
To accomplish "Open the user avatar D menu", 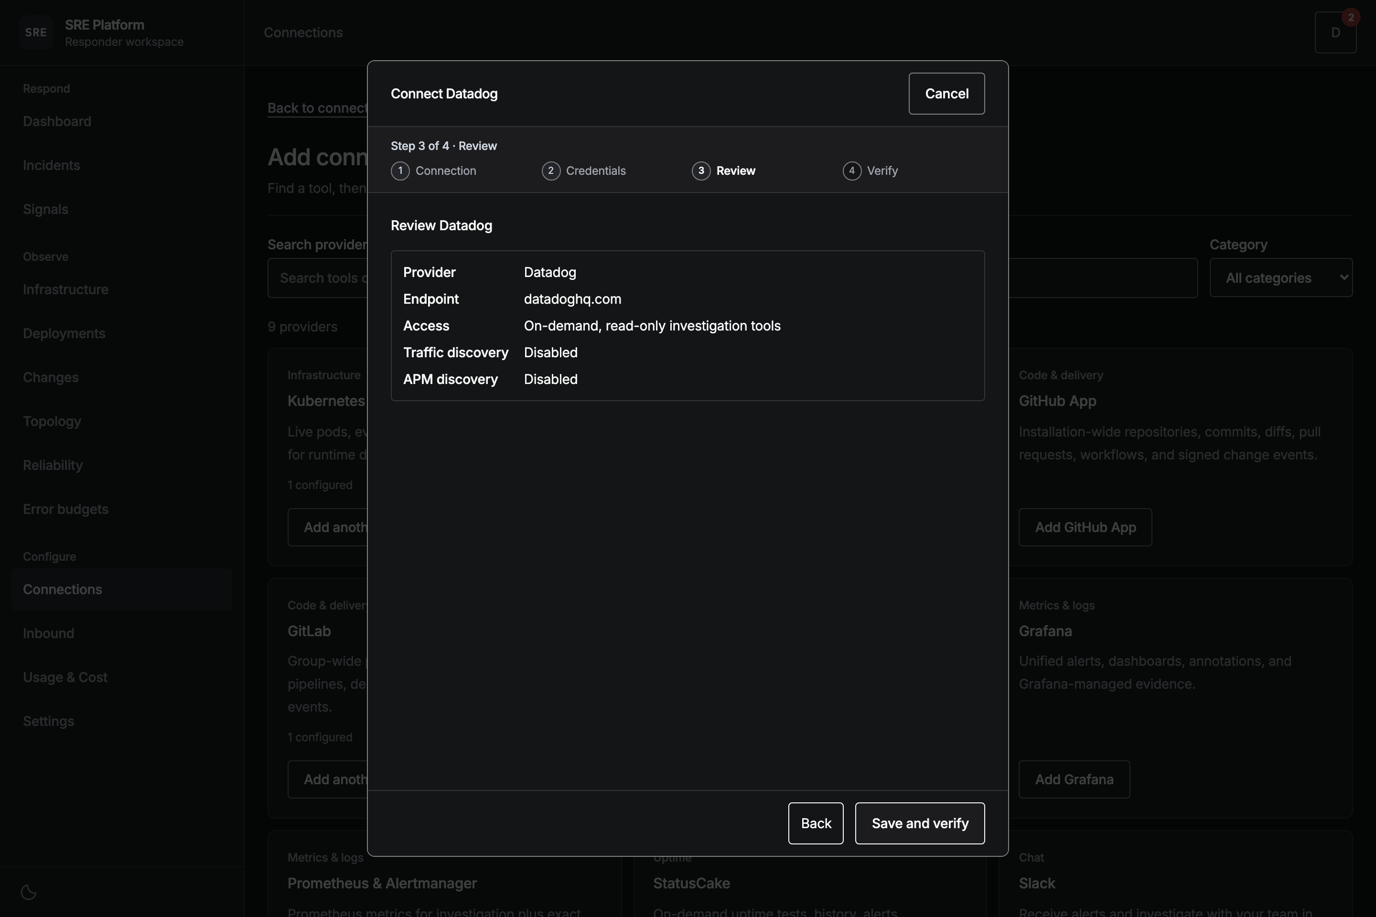I will (1335, 33).
